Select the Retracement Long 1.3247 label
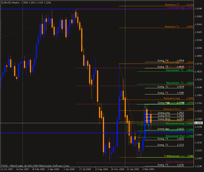 (x=180, y=123)
